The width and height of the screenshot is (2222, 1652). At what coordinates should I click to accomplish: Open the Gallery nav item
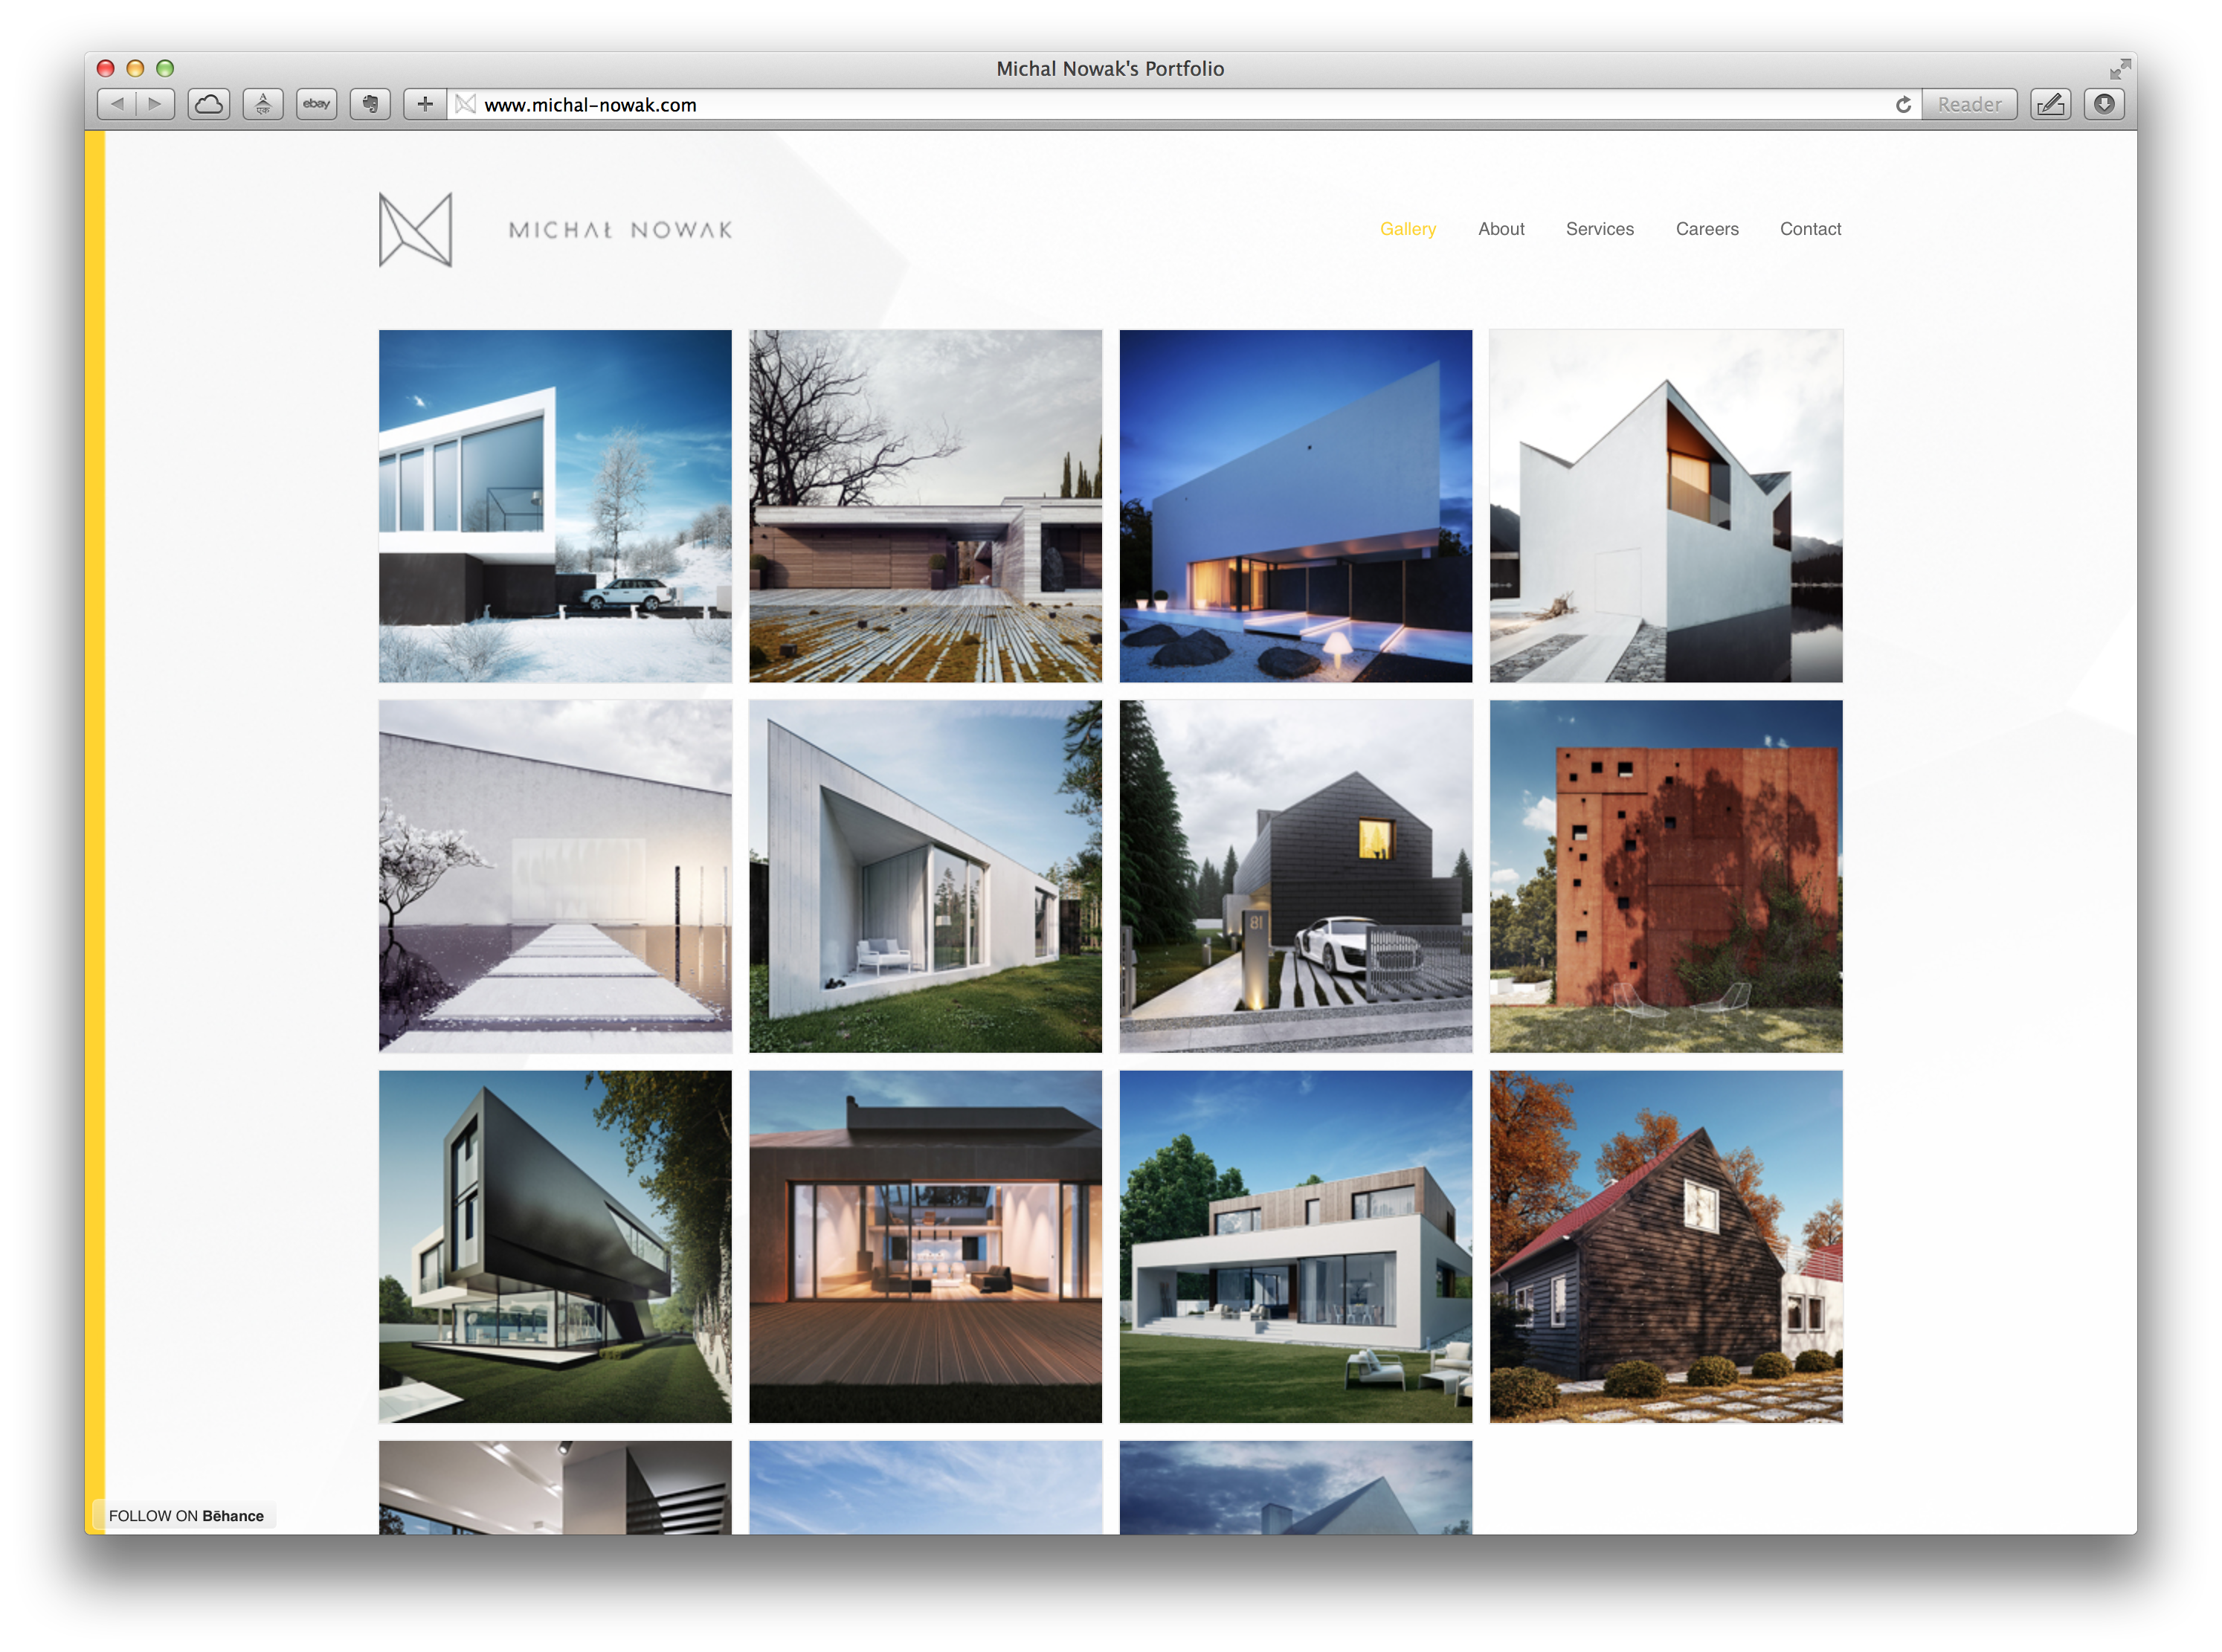[1407, 229]
